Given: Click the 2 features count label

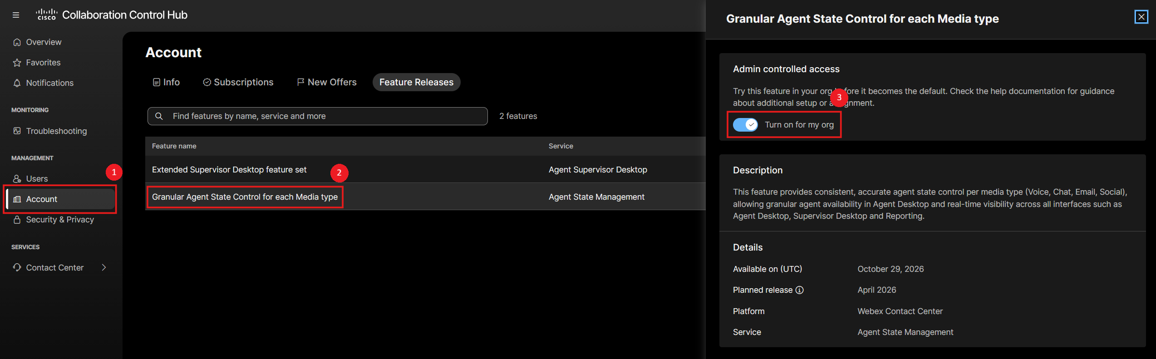Looking at the screenshot, I should point(518,116).
